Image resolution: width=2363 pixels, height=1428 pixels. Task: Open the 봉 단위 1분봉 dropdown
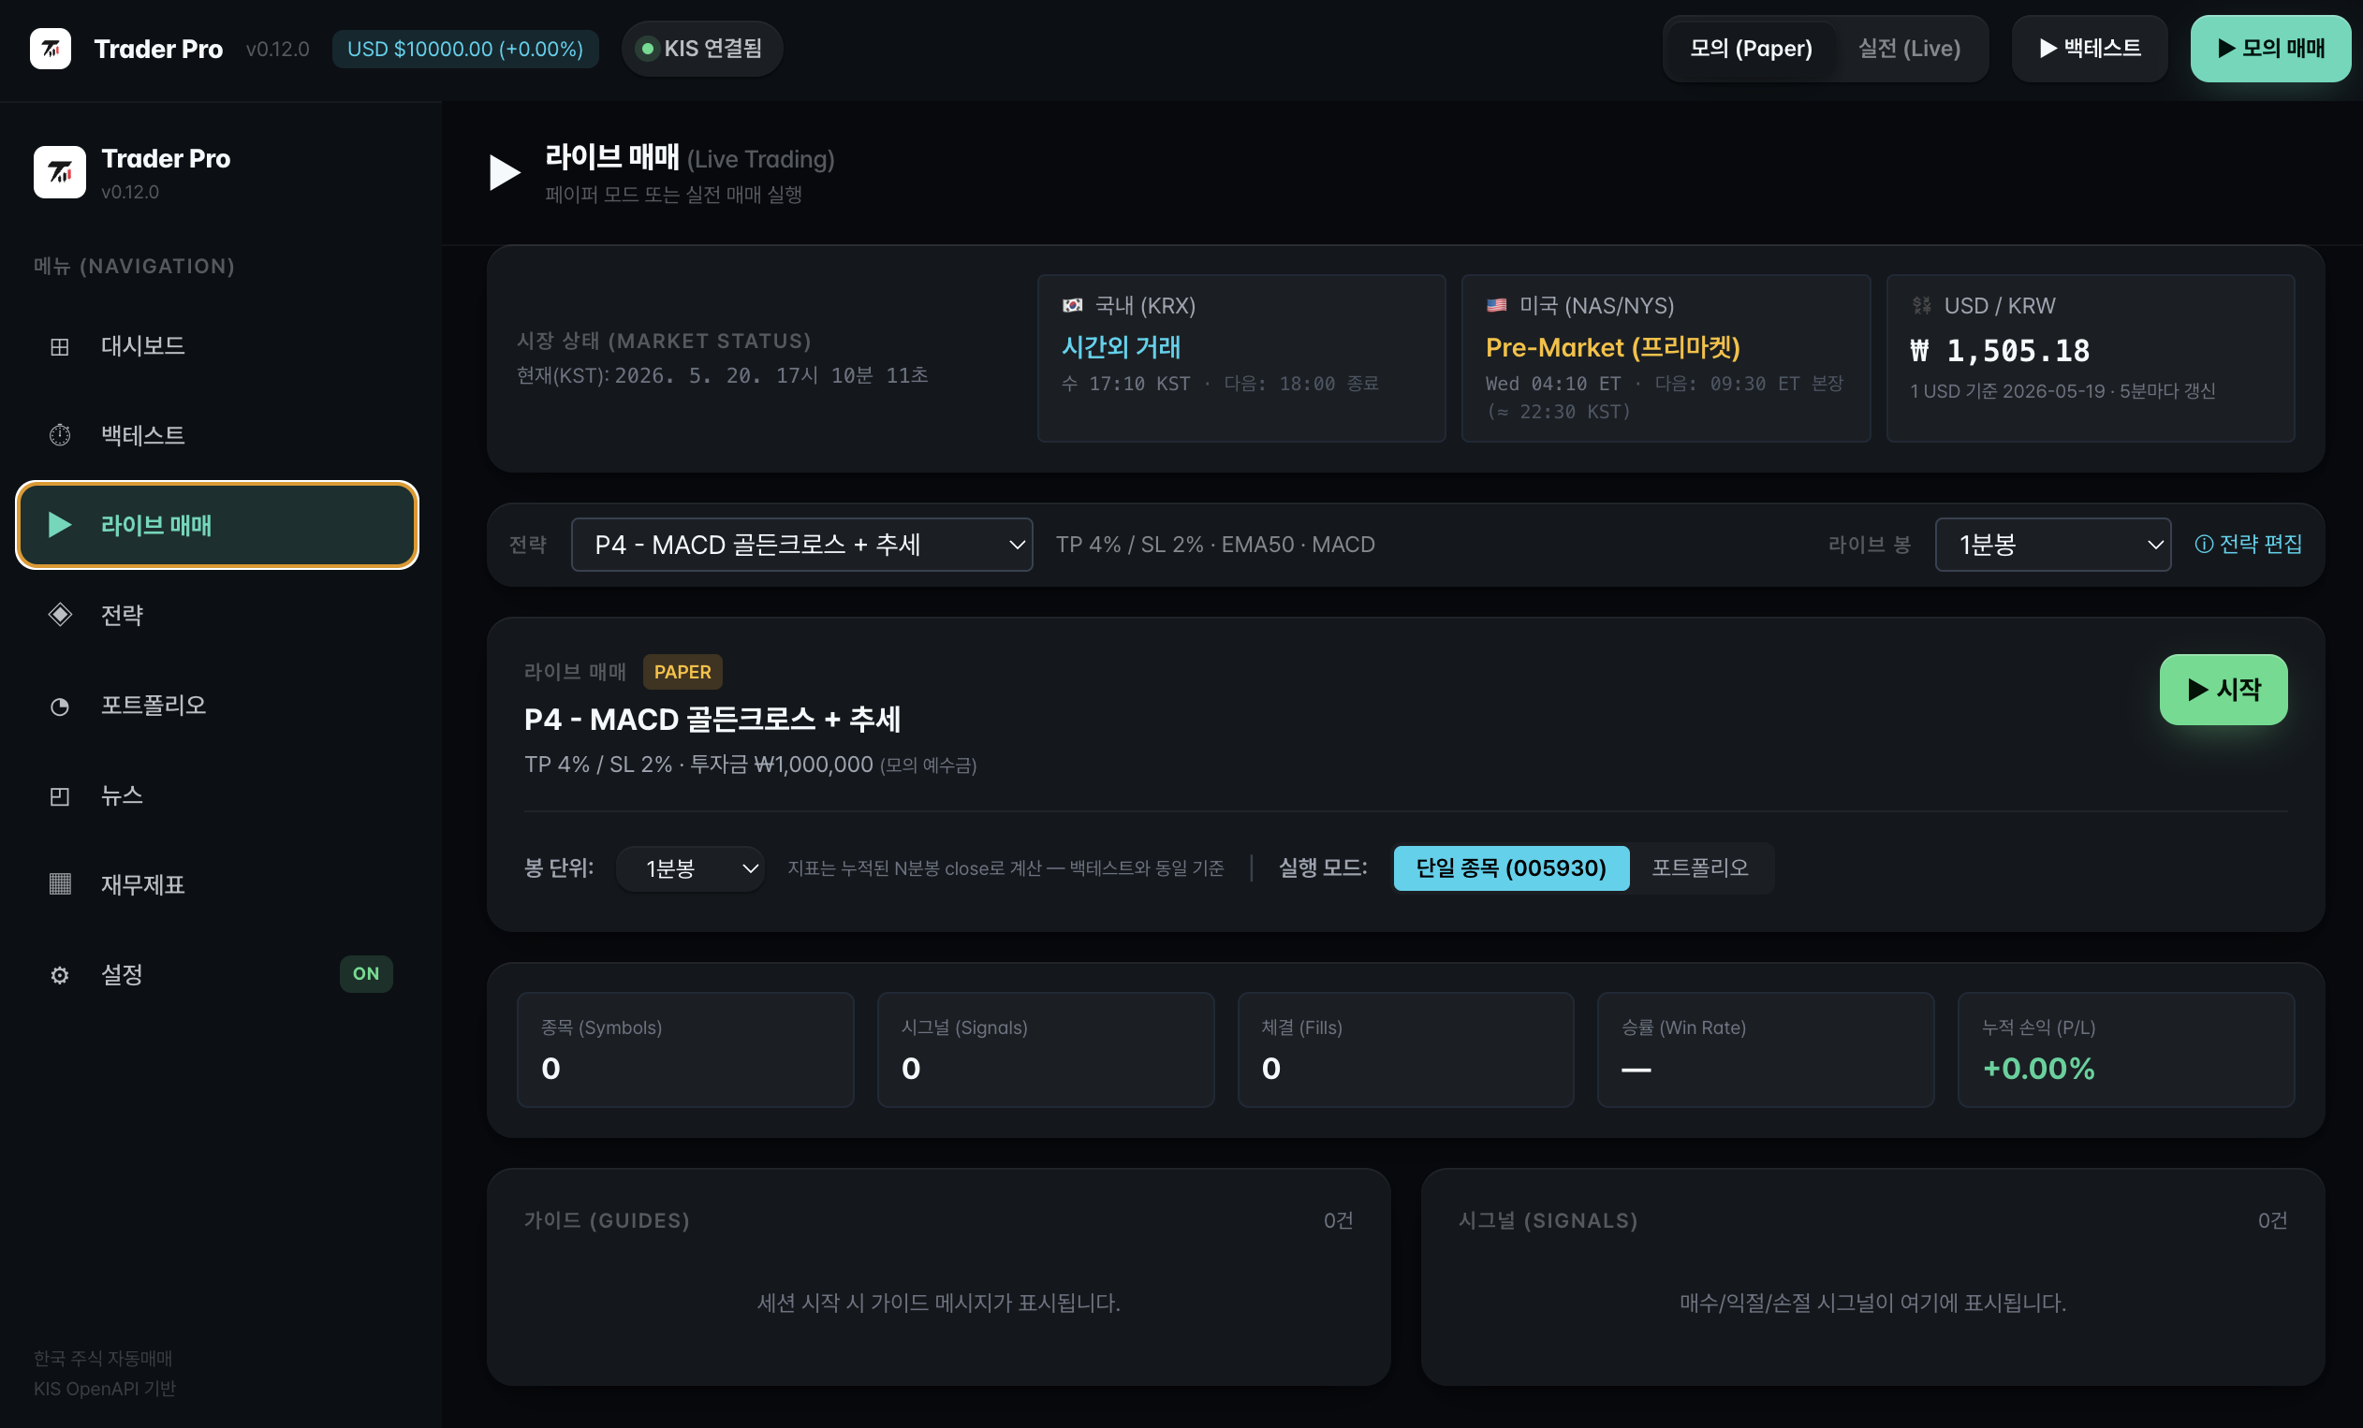[690, 868]
